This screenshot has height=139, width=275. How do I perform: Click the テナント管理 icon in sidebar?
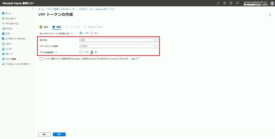point(3,59)
